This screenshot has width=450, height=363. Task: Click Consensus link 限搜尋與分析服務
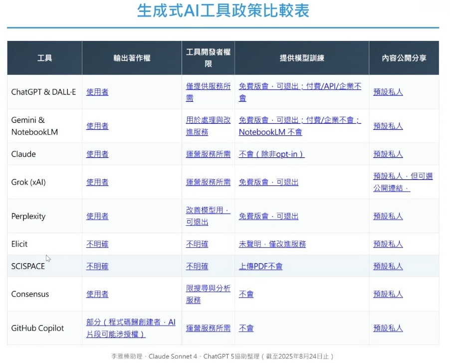coord(208,295)
